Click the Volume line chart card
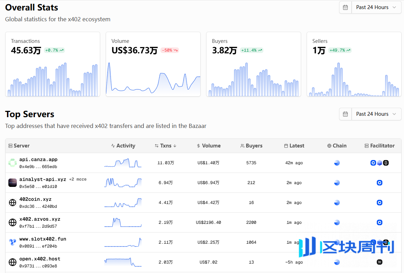The width and height of the screenshot is (404, 273). (153, 79)
